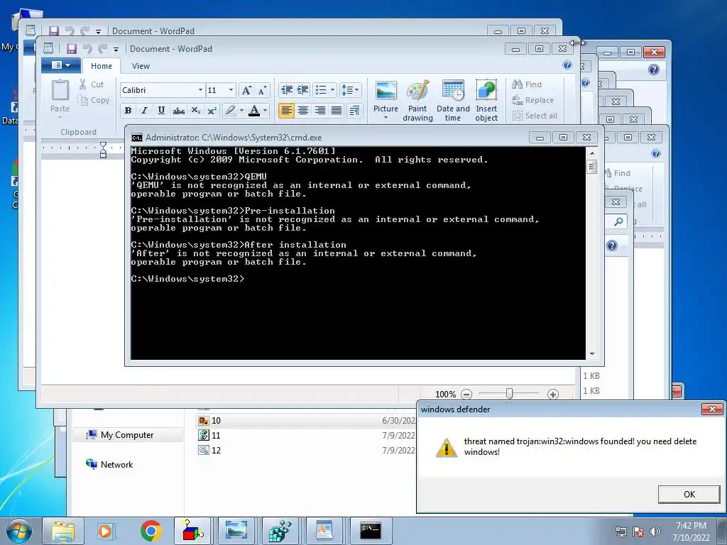Select the file named 10

click(x=306, y=420)
